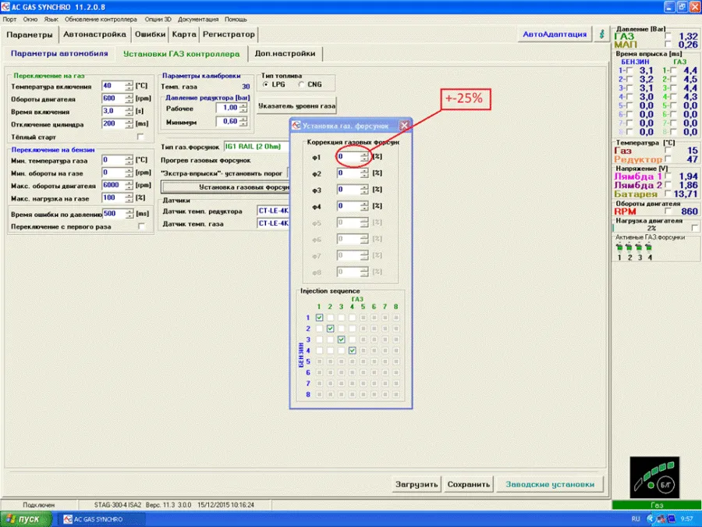The image size is (702, 527).
Task: Uncheck injection sequence Бензин 1 to Газ 1
Action: pos(319,317)
